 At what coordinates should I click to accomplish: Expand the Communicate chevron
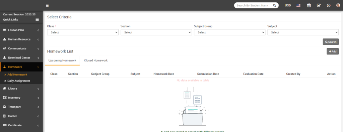click(38, 49)
